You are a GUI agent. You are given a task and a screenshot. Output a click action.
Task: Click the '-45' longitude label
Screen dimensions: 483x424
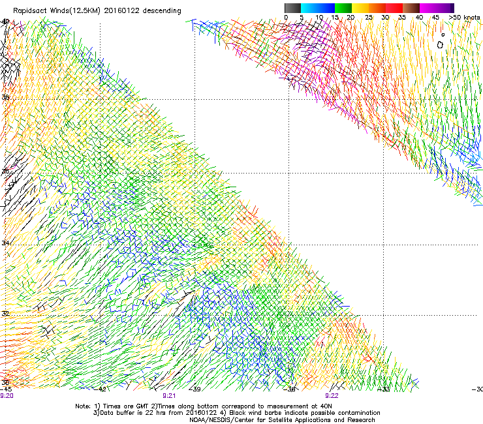coord(6,389)
